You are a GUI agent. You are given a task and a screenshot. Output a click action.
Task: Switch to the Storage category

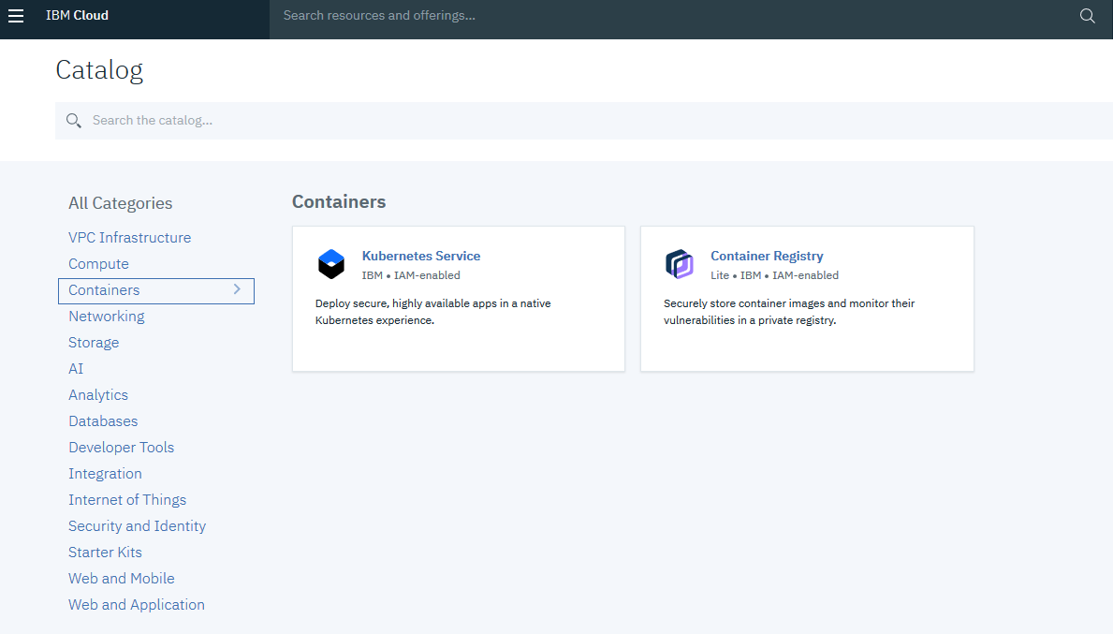point(94,343)
